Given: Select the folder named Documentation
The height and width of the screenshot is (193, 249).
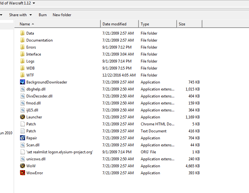Looking at the screenshot, I should tap(39, 40).
